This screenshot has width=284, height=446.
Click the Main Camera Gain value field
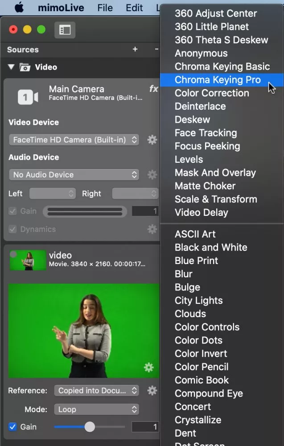[145, 211]
